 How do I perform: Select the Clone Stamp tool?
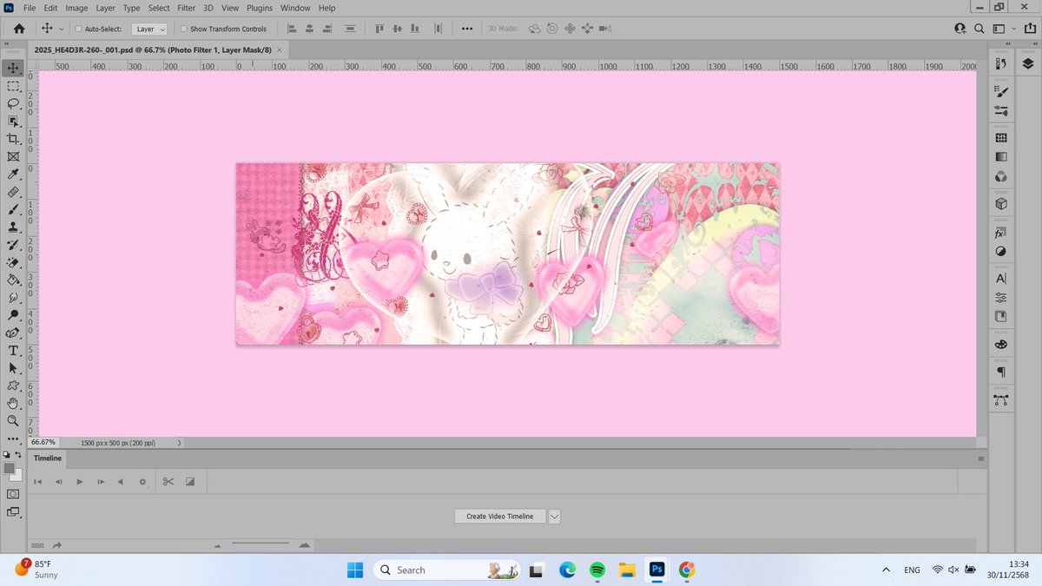(13, 227)
